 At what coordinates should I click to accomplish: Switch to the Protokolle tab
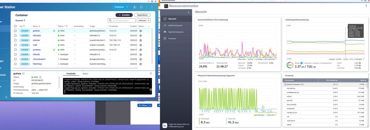coord(71,74)
